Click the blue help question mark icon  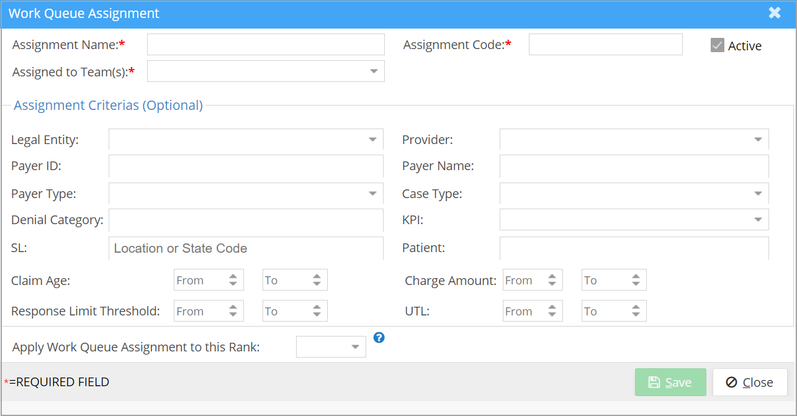pos(379,338)
